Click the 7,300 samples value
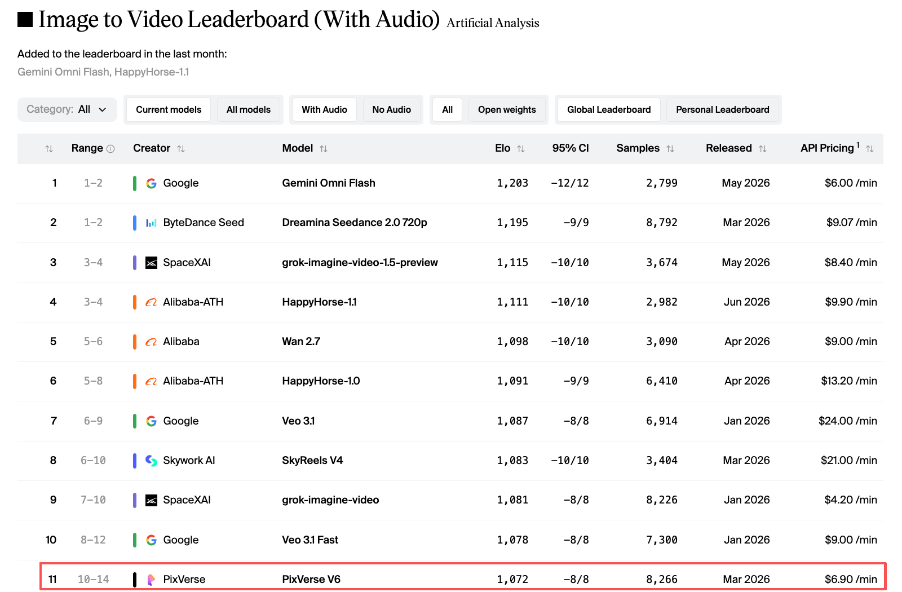 [x=662, y=540]
